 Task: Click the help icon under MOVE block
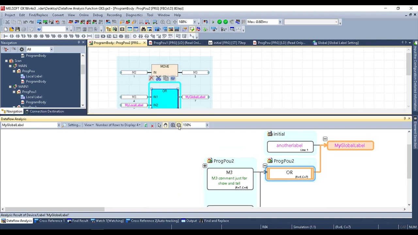(x=173, y=78)
